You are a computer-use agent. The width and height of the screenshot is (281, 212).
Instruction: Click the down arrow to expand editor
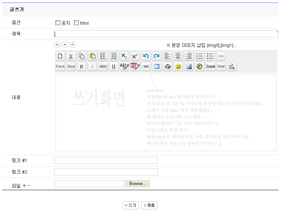pos(72,45)
